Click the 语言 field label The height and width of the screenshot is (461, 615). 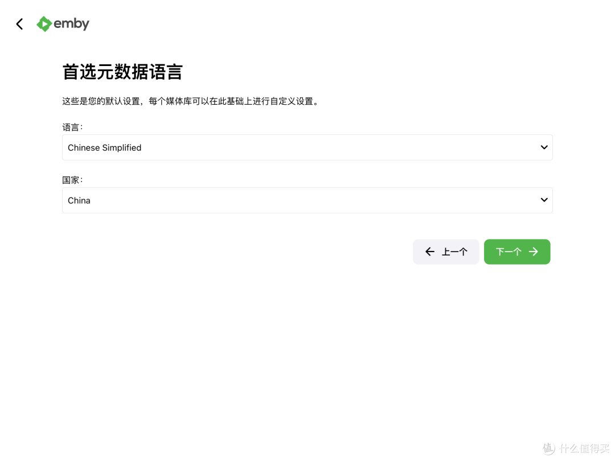pyautogui.click(x=71, y=127)
